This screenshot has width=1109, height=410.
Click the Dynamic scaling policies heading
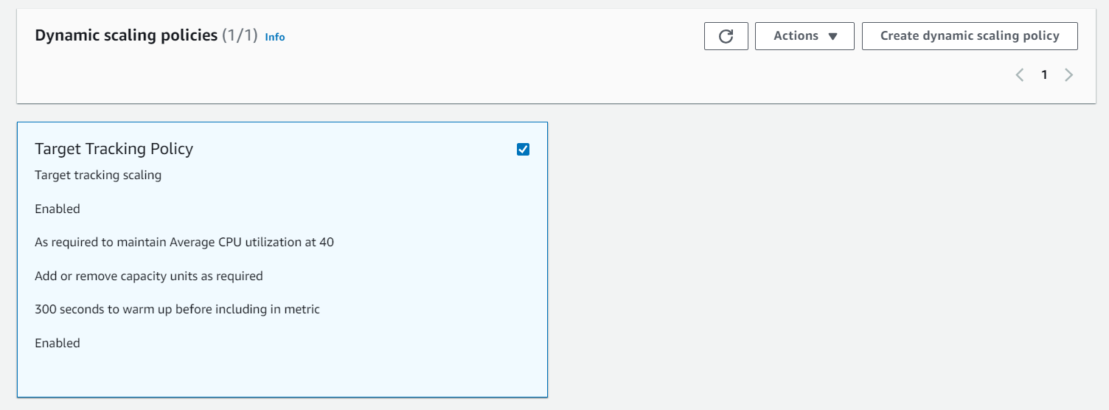click(126, 35)
